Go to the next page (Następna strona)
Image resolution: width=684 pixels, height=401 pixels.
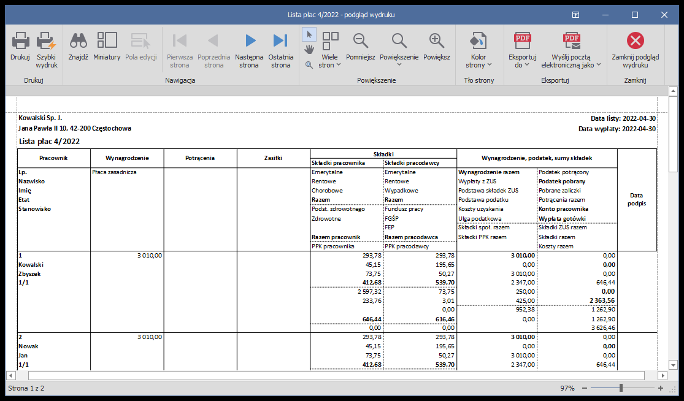pyautogui.click(x=250, y=42)
